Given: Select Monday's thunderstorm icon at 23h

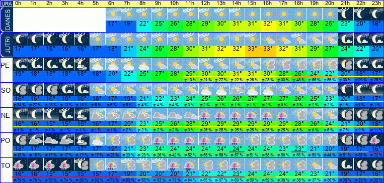Looking at the screenshot, I should [376, 139].
